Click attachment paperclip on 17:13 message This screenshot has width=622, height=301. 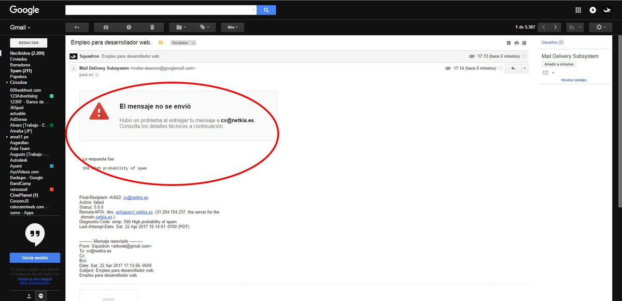pyautogui.click(x=472, y=56)
